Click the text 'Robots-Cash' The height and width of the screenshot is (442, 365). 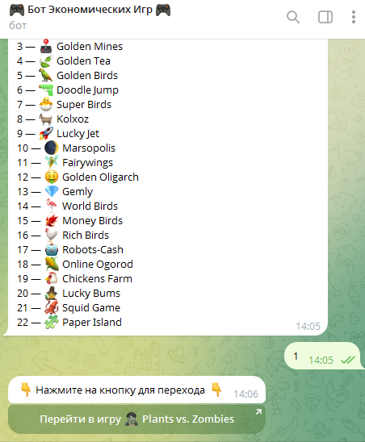[x=93, y=250]
